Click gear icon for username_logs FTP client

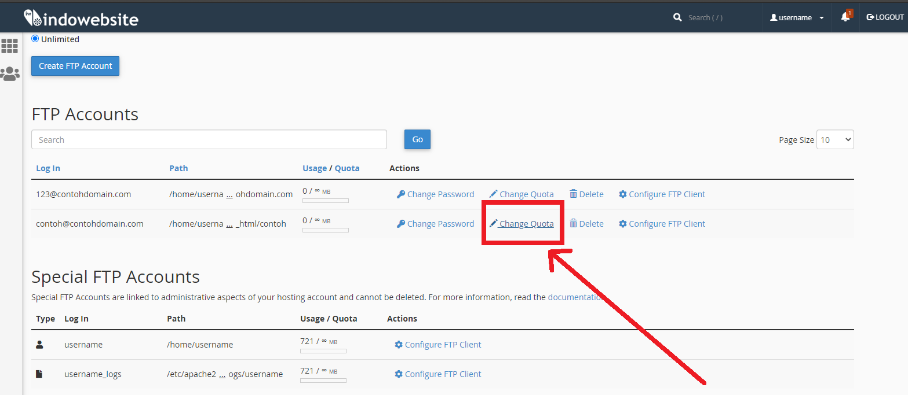pos(399,374)
